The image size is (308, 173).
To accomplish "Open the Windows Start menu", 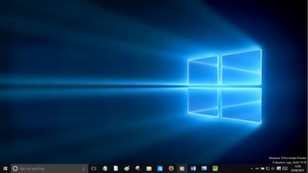I will coord(5,169).
